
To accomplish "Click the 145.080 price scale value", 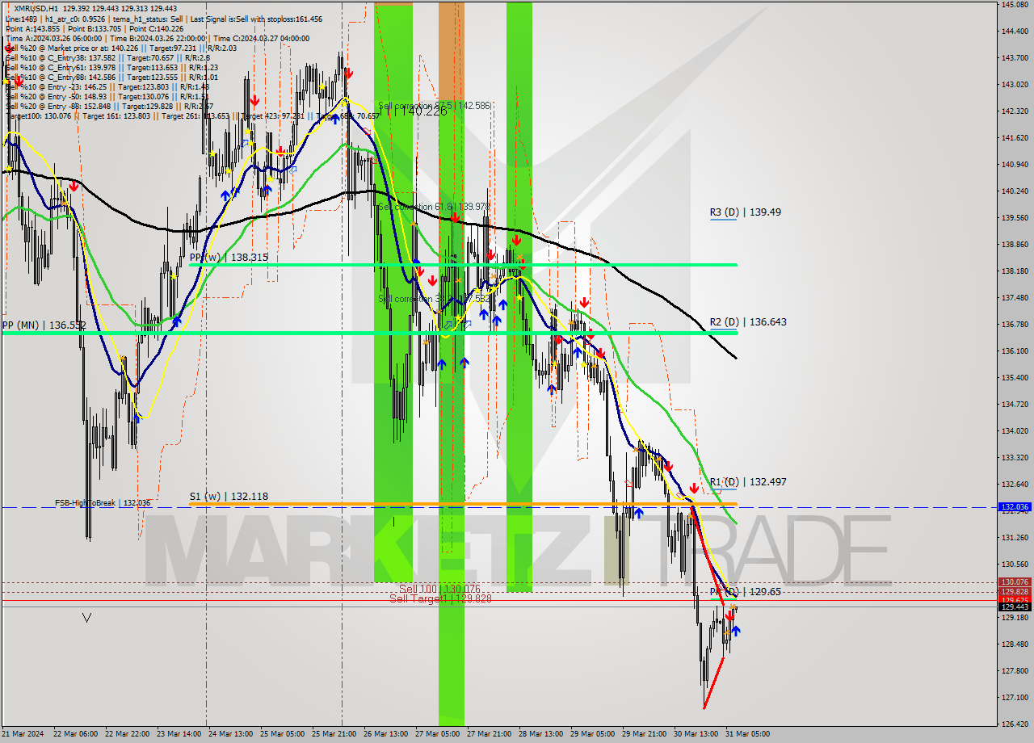I will [1015, 5].
